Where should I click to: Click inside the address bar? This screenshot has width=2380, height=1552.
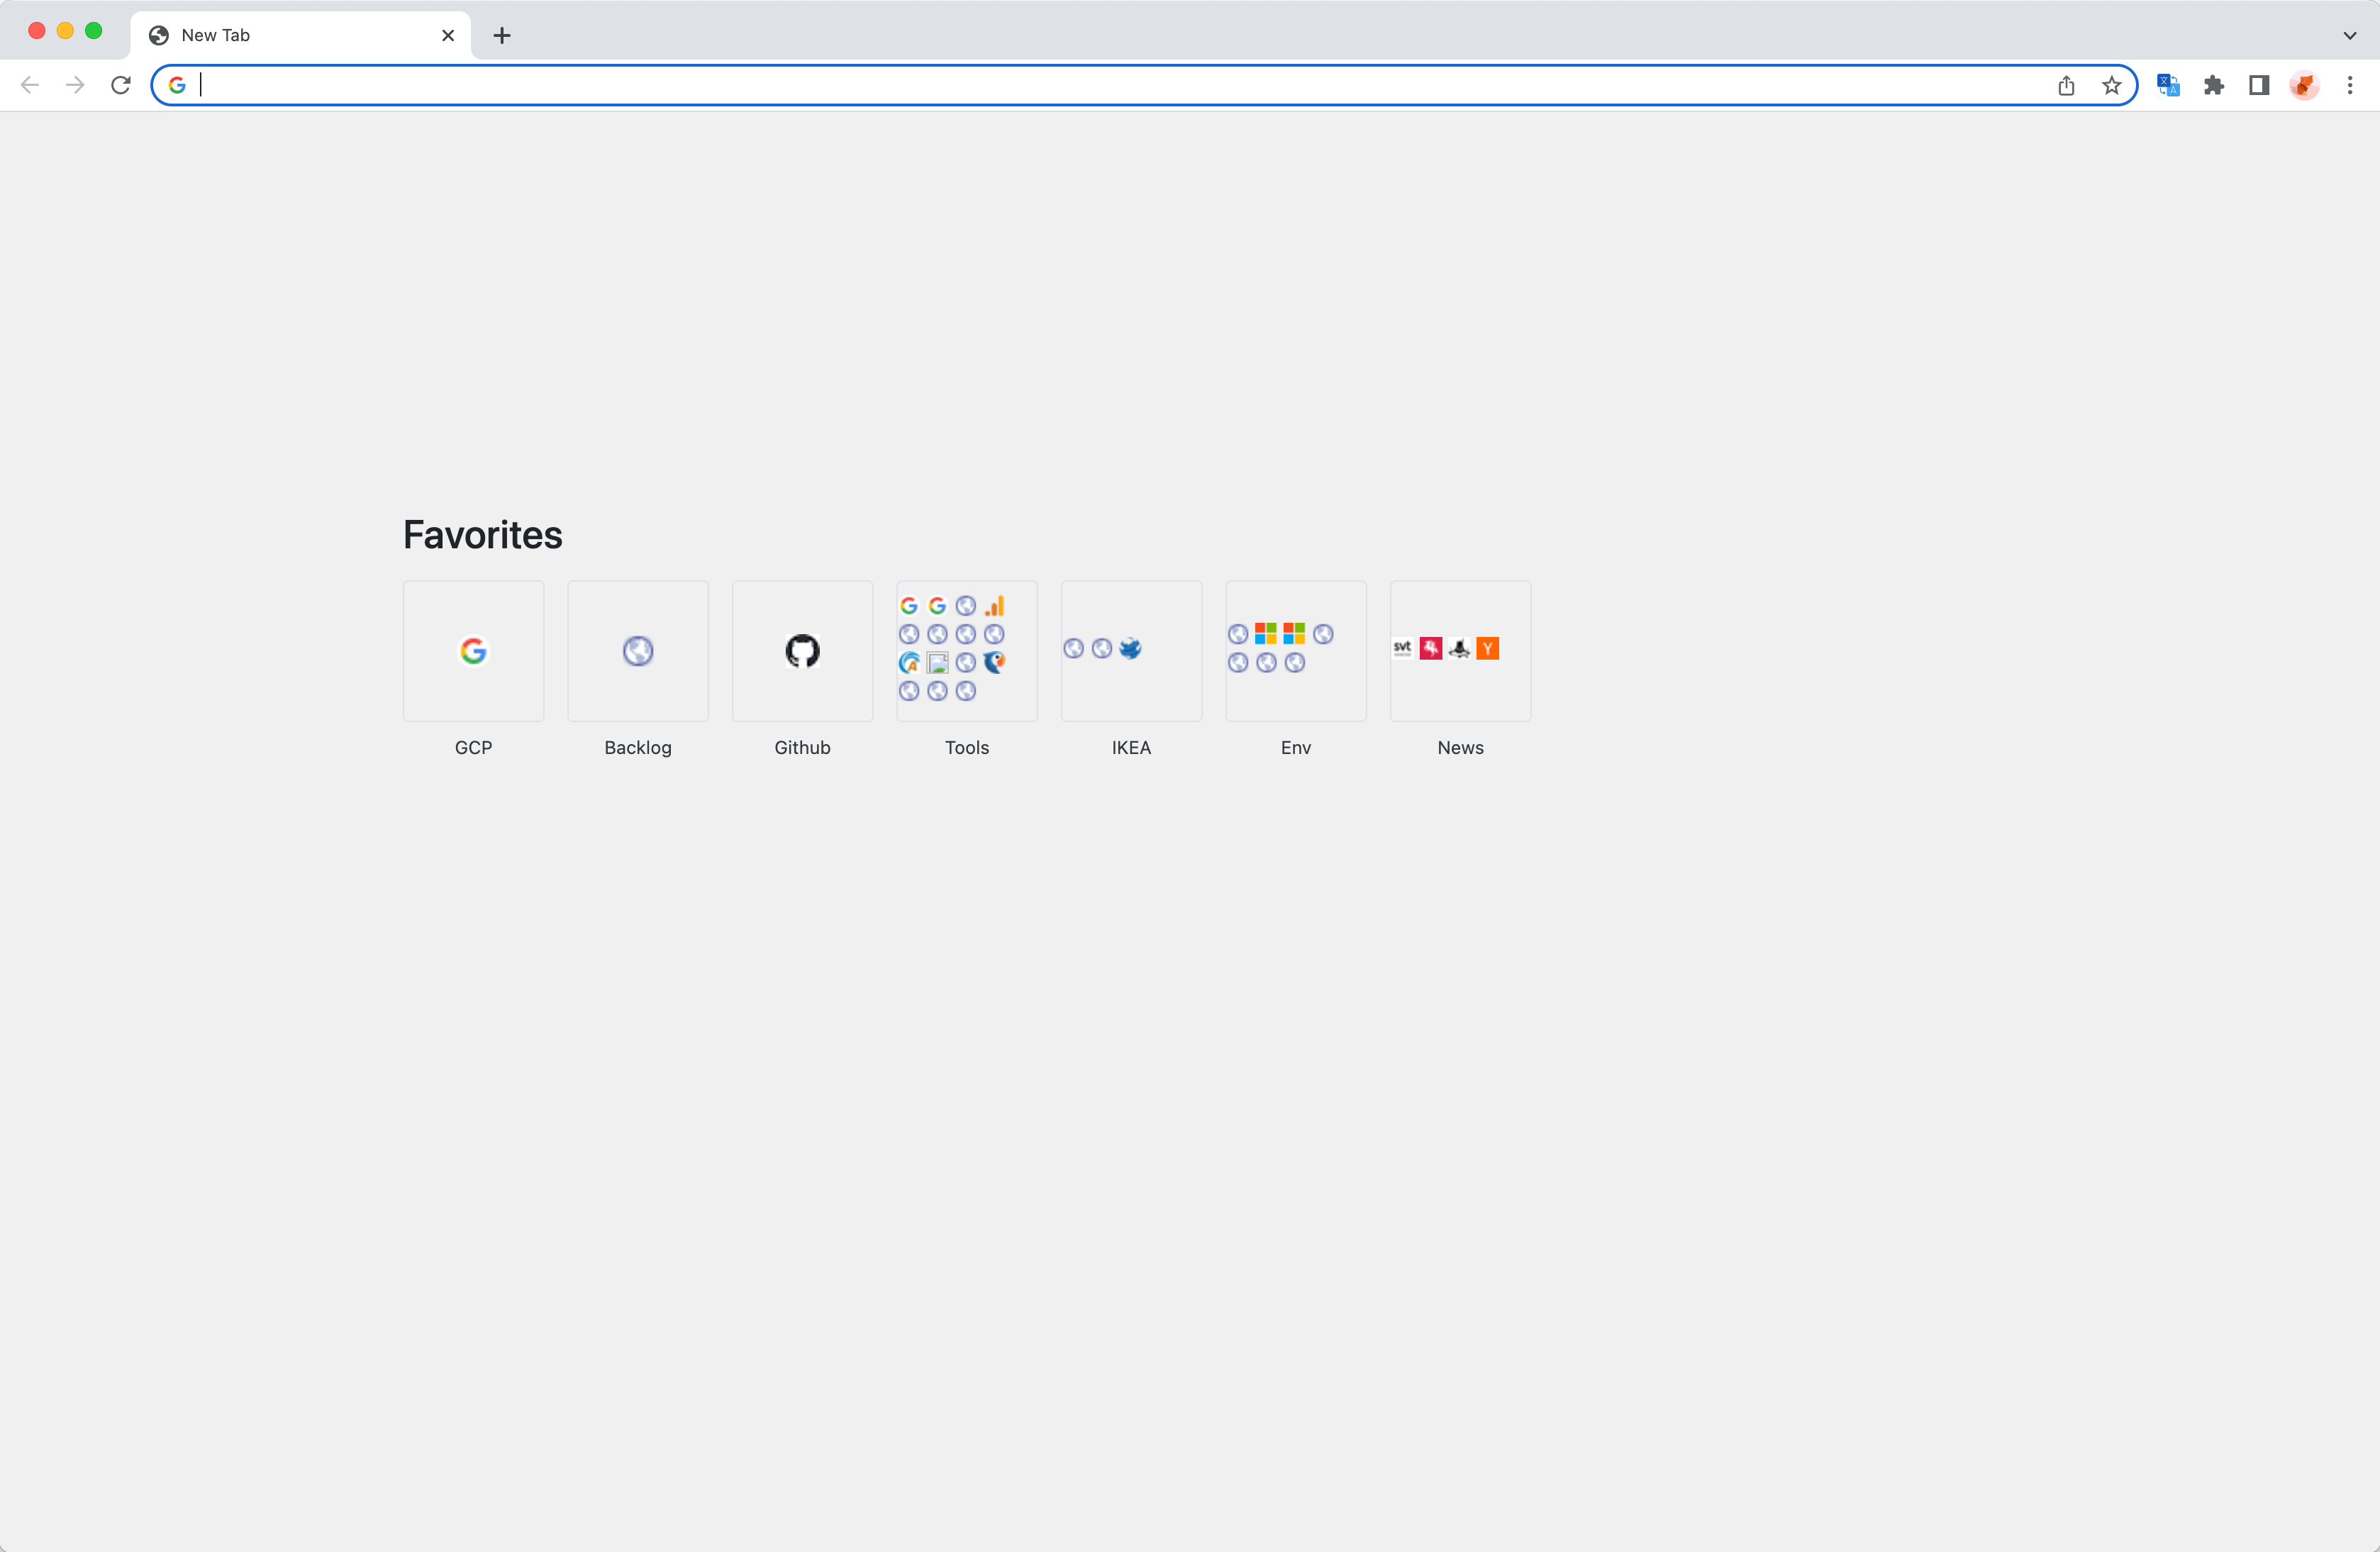[x=1100, y=85]
